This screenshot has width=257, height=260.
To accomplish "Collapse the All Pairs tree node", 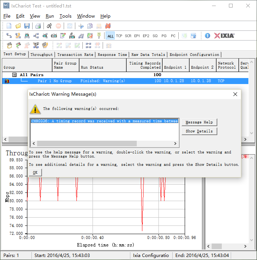I will pos(14,75).
